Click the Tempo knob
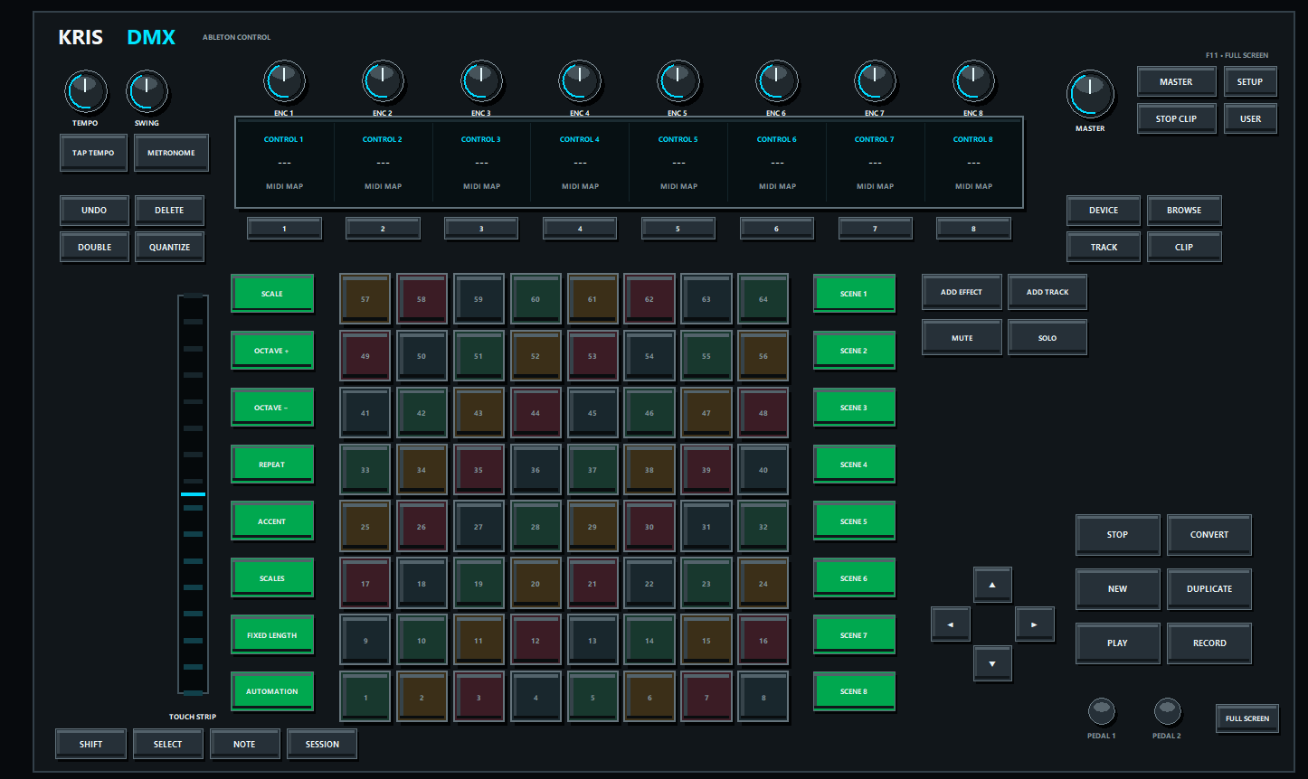The width and height of the screenshot is (1308, 779). pyautogui.click(x=86, y=91)
